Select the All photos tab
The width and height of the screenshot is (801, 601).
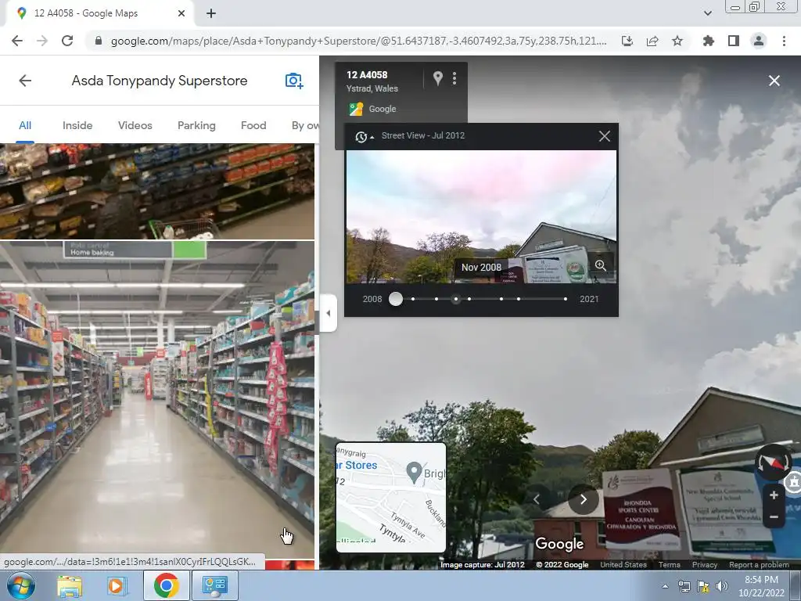(x=25, y=125)
